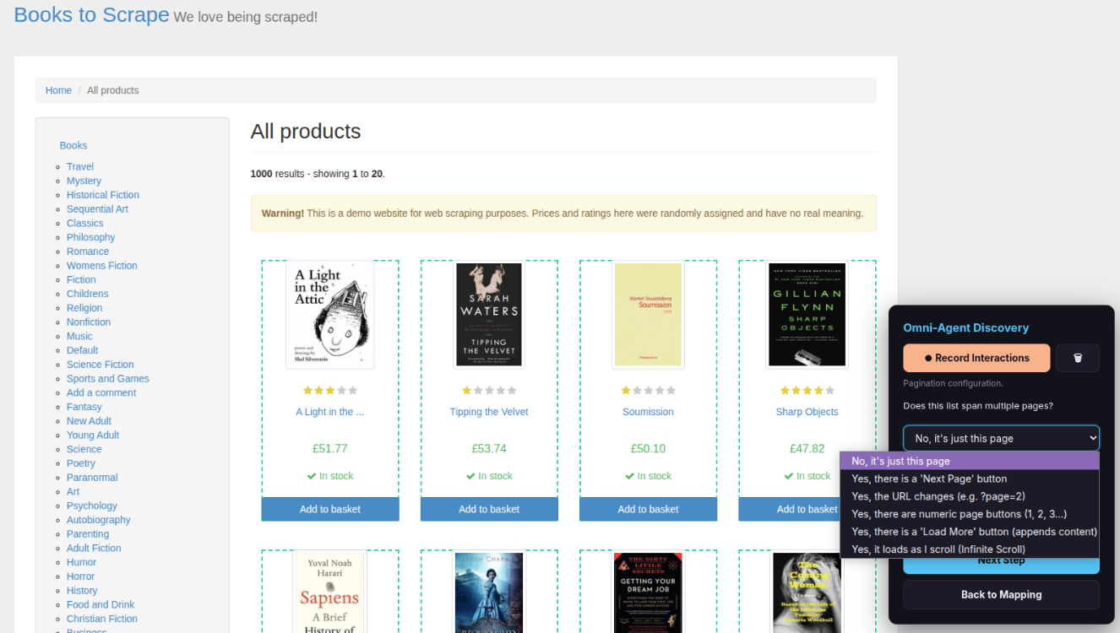
Task: Click the A Light in the Attic cover
Action: click(330, 314)
